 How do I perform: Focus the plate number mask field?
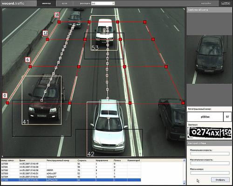point(210,173)
